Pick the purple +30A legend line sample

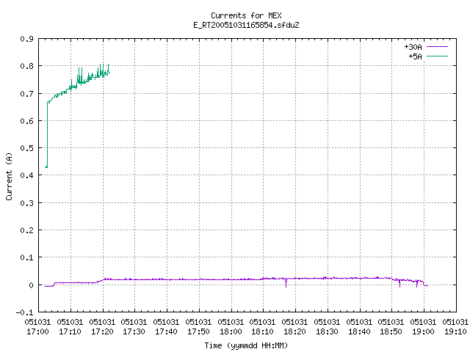[437, 47]
